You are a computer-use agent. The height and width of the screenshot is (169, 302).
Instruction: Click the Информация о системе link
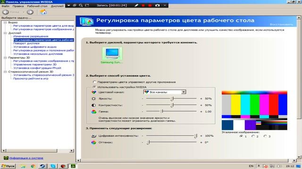point(26,158)
